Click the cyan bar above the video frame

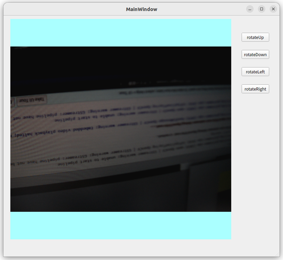click(x=121, y=33)
